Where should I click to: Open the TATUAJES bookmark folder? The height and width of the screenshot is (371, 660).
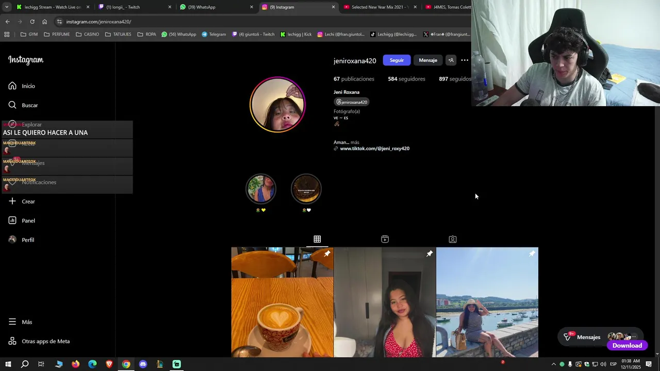[x=118, y=35]
